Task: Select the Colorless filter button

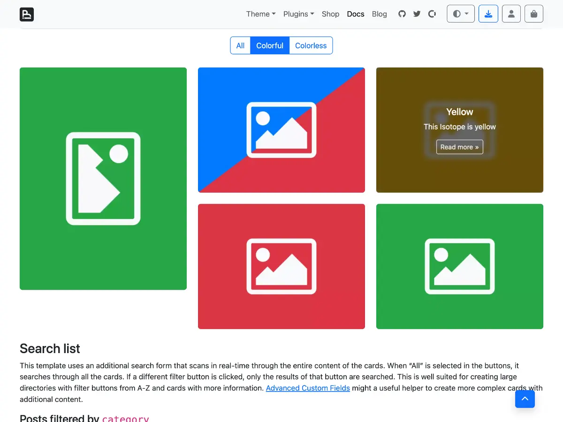Action: [311, 45]
